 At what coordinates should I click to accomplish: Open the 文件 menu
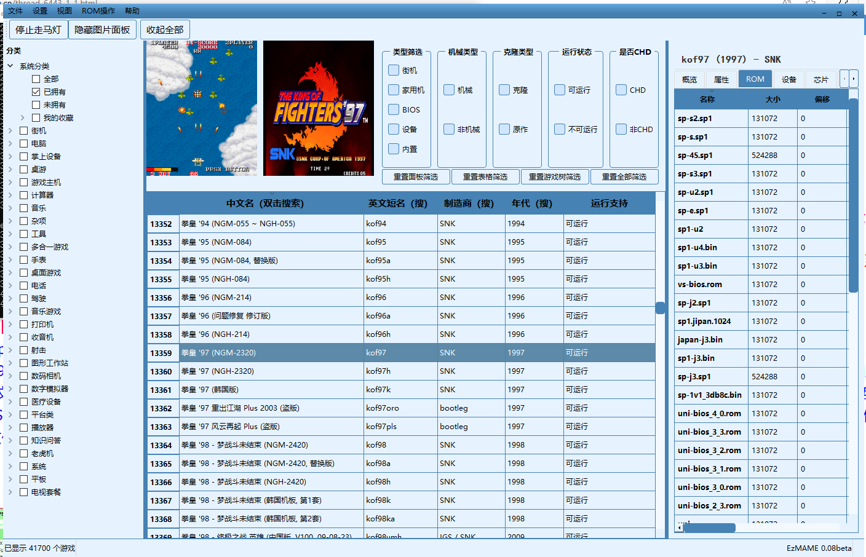pyautogui.click(x=15, y=11)
